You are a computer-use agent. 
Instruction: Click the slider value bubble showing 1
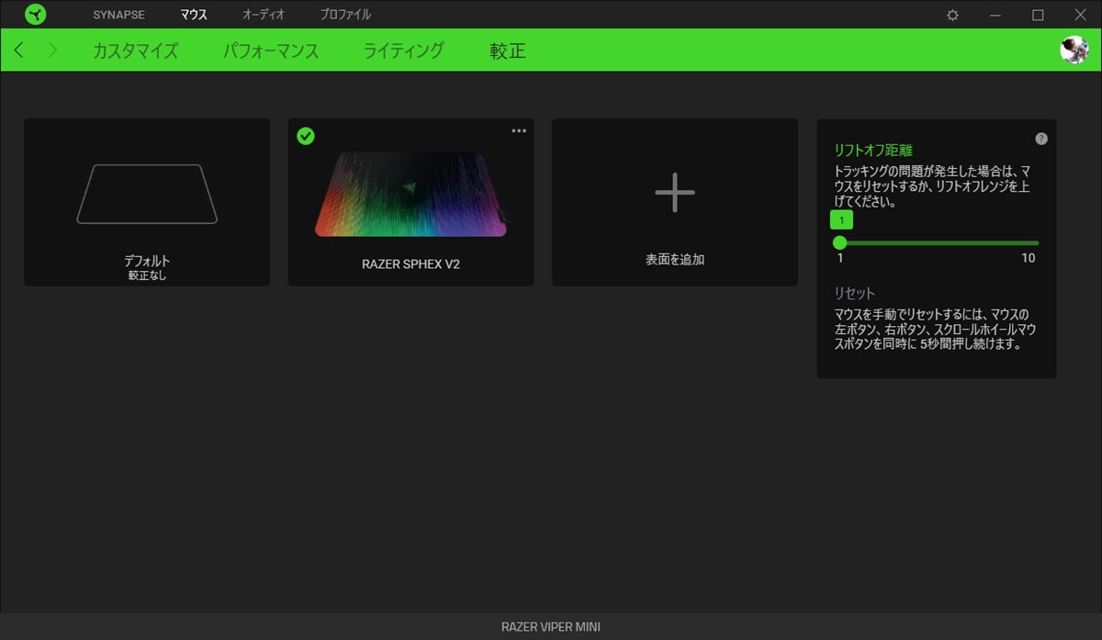(841, 220)
